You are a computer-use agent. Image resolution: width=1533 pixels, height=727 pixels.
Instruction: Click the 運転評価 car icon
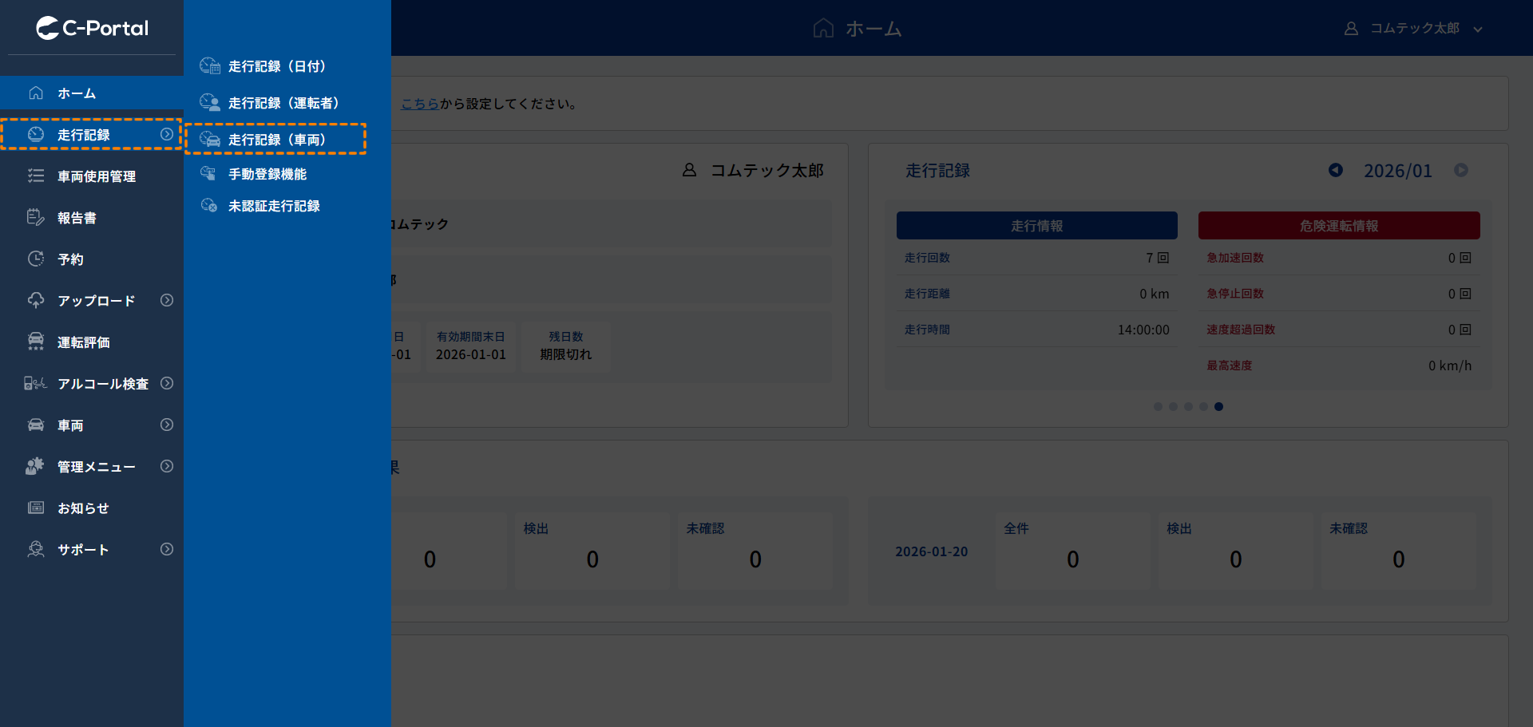click(x=36, y=342)
